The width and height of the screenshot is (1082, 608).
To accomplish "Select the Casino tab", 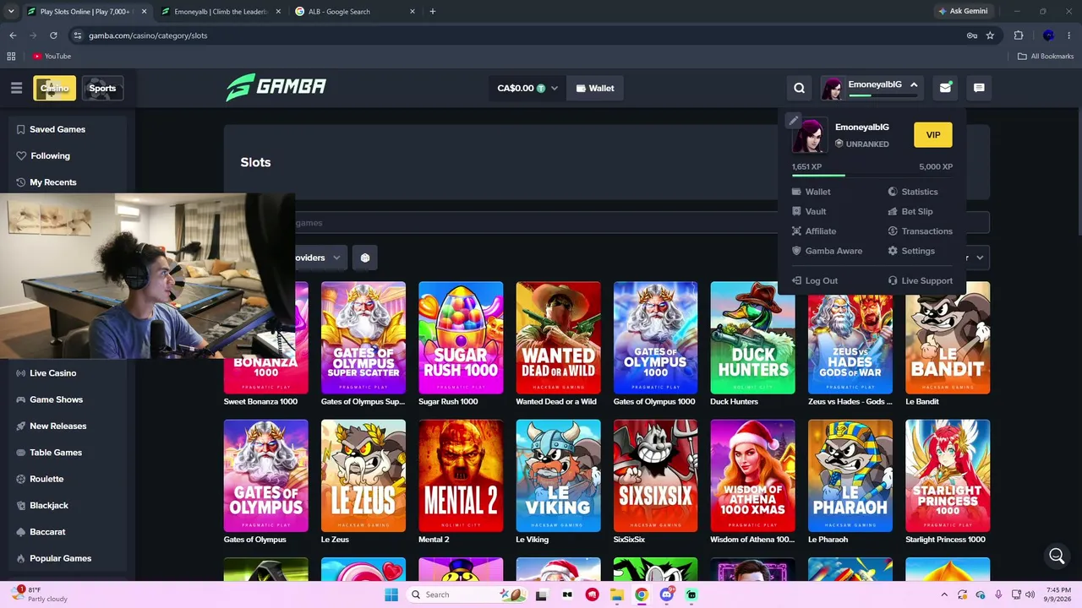I will 54,88.
